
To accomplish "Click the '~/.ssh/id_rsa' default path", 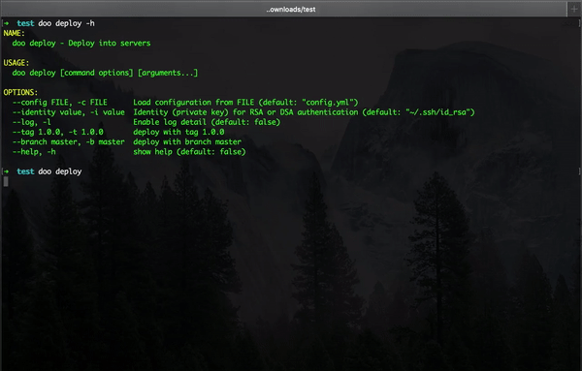I will pyautogui.click(x=438, y=112).
